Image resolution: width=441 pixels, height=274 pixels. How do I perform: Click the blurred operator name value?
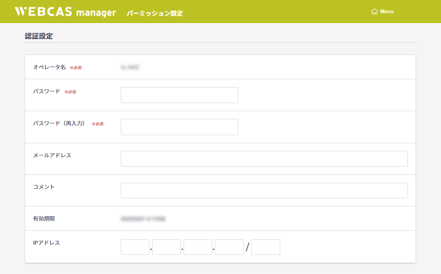point(130,67)
